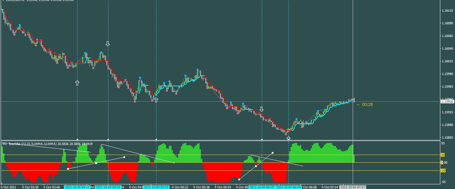Screen dimensions: 455x189
Task: Click the indicator level -20 label
Action: [443, 171]
